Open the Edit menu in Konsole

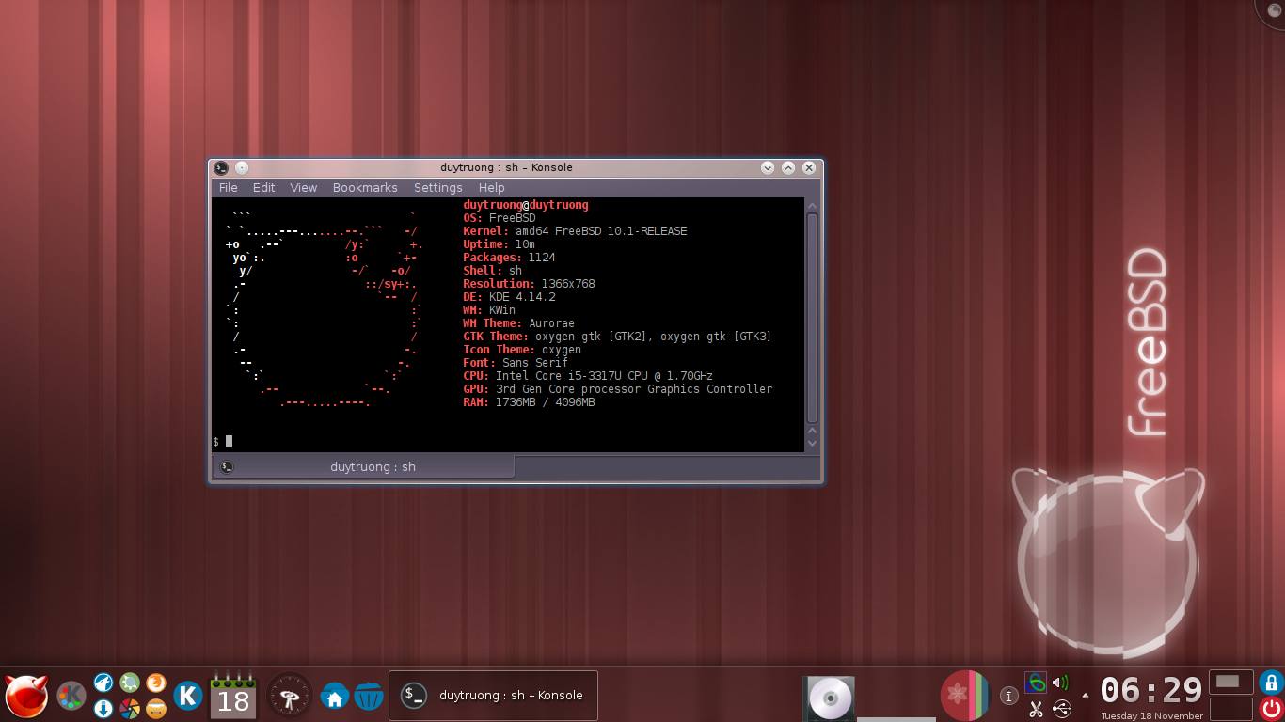click(x=263, y=188)
